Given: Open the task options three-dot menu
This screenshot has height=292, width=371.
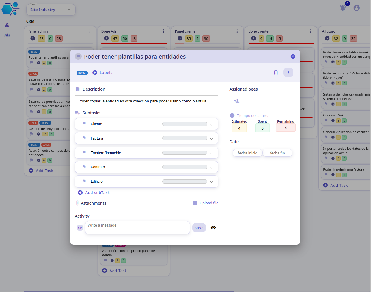Looking at the screenshot, I should (x=288, y=72).
